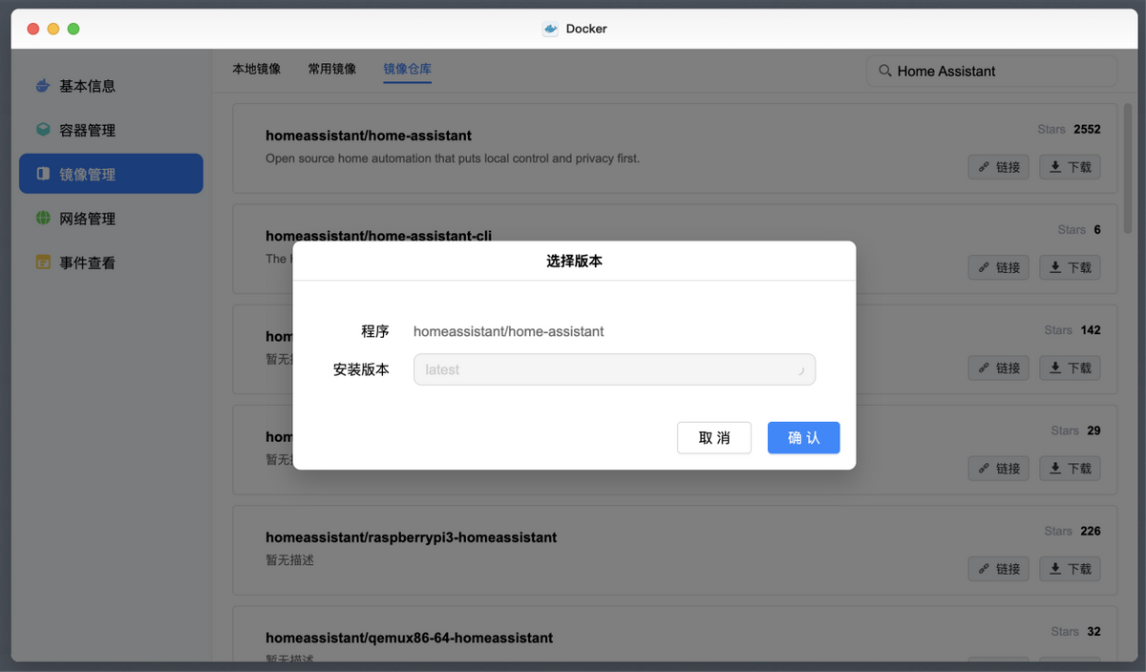Viewport: 1146px width, 672px height.
Task: Download the image with 29 stars
Action: [1070, 469]
